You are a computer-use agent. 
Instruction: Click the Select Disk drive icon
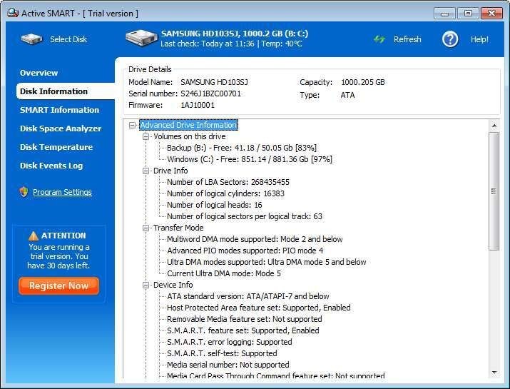click(31, 39)
